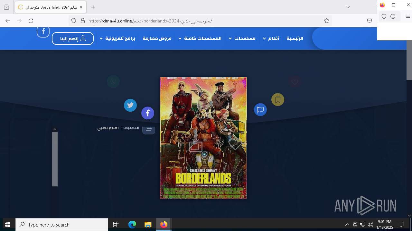Screen dimensions: 412x231
Task: Click the URL address bar
Action: point(200,21)
